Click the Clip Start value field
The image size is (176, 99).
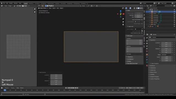click(x=138, y=15)
